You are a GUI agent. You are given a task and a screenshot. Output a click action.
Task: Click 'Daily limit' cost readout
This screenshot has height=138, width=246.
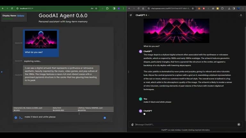[58, 109]
